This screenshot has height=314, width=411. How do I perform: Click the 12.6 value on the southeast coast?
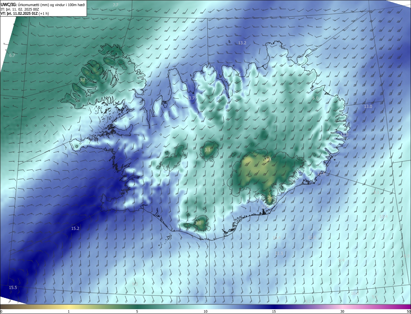321,173
